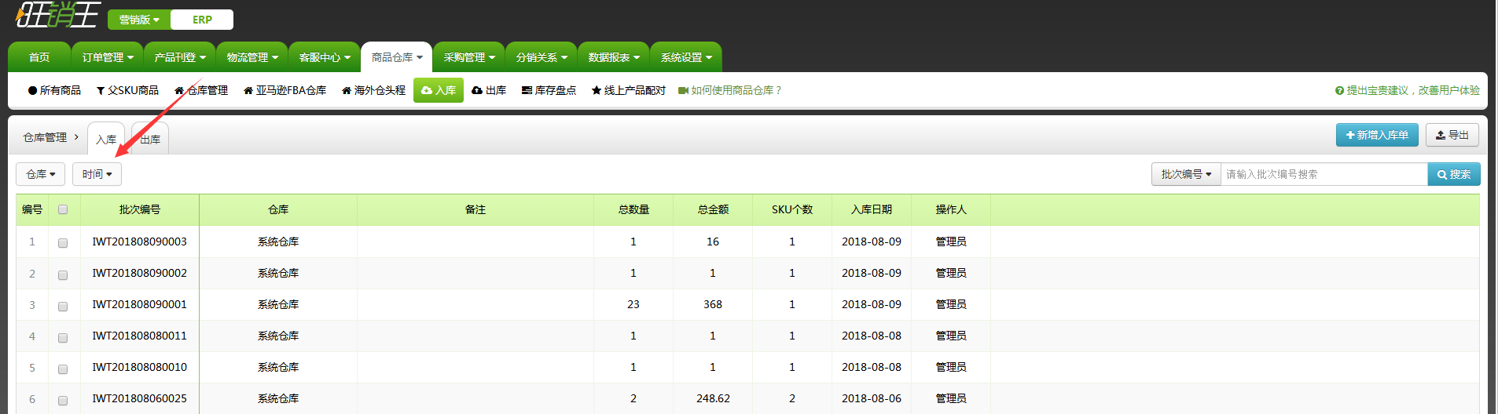
Task: Expand 商品仓库 menu
Action: click(397, 57)
